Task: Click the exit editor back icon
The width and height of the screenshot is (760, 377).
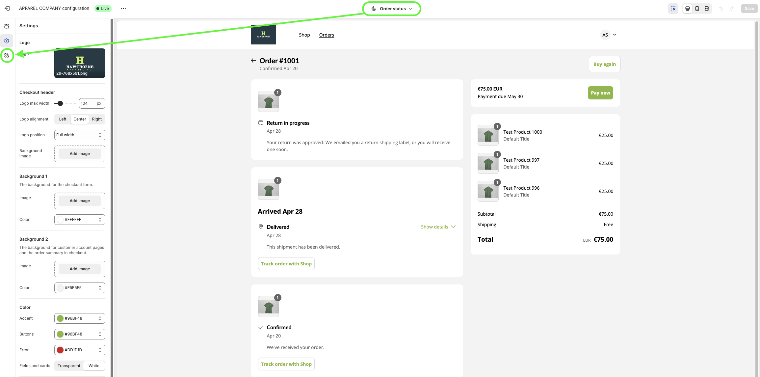Action: (x=7, y=9)
